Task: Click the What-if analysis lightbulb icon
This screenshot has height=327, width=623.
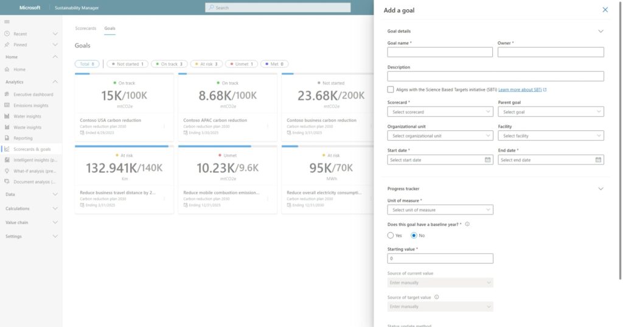Action: point(7,171)
